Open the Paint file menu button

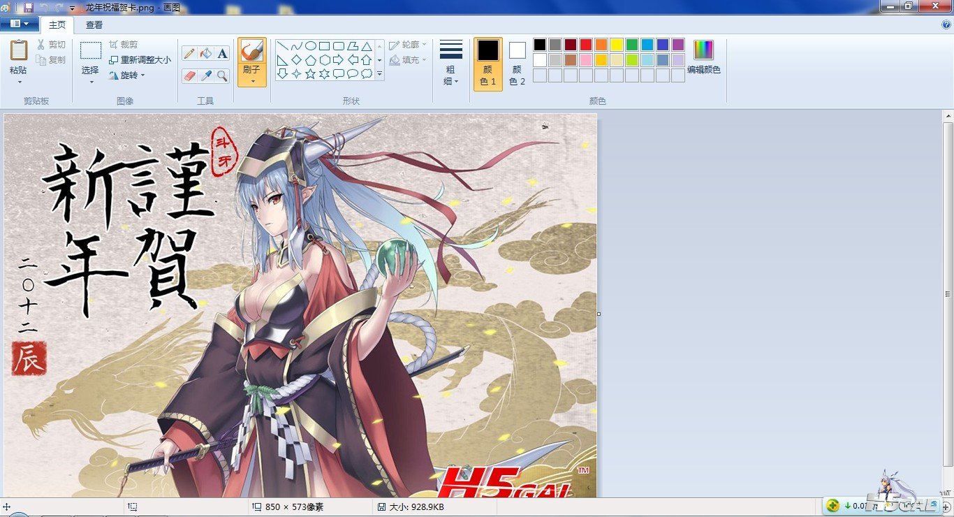click(19, 24)
